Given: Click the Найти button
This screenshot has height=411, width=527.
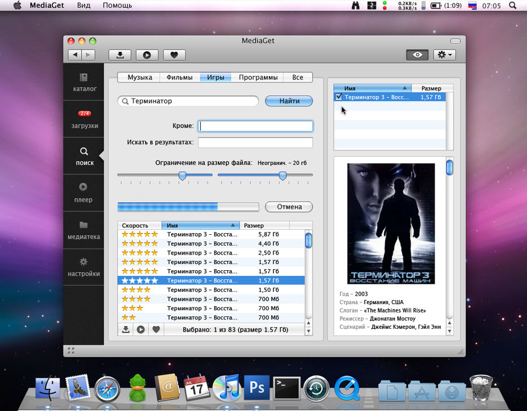Looking at the screenshot, I should point(289,101).
